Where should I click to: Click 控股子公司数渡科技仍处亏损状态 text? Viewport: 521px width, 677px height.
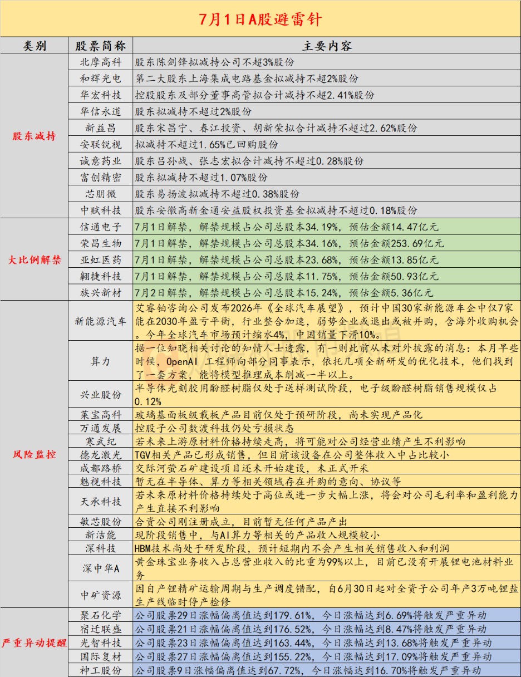(x=214, y=428)
